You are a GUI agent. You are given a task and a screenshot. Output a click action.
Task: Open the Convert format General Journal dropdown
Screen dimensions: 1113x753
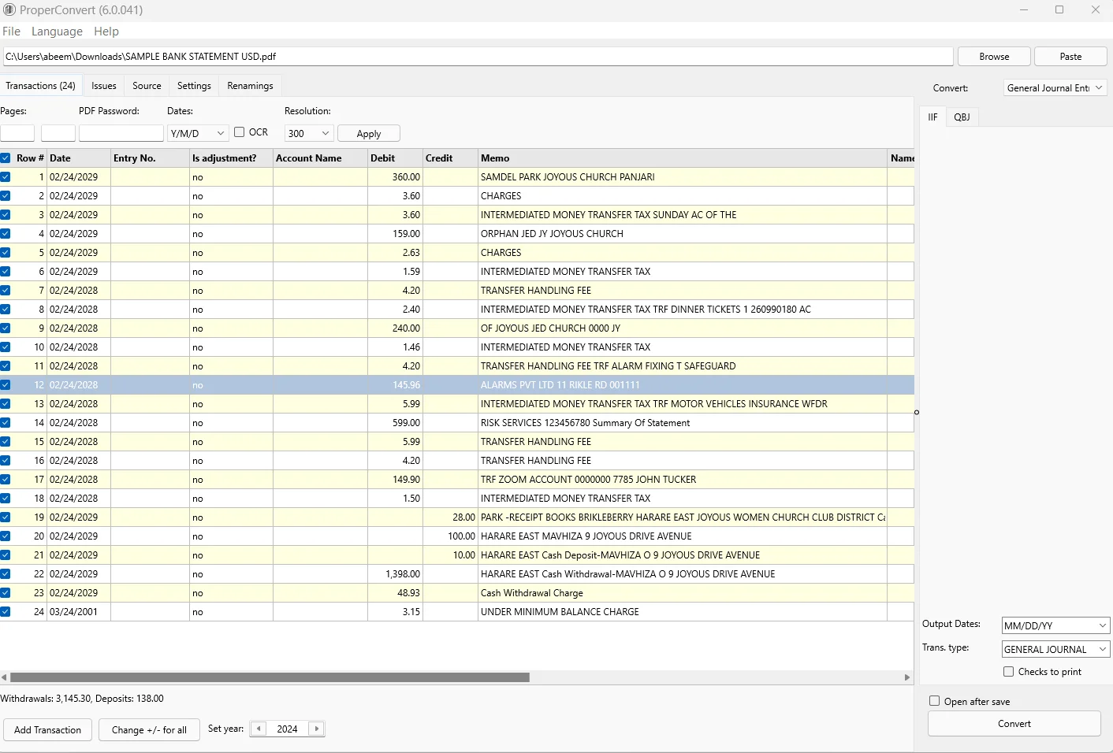coord(1055,88)
